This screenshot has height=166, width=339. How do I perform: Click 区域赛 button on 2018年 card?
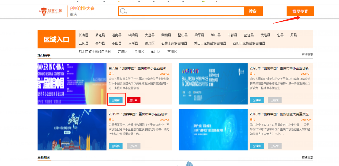(x=257, y=146)
